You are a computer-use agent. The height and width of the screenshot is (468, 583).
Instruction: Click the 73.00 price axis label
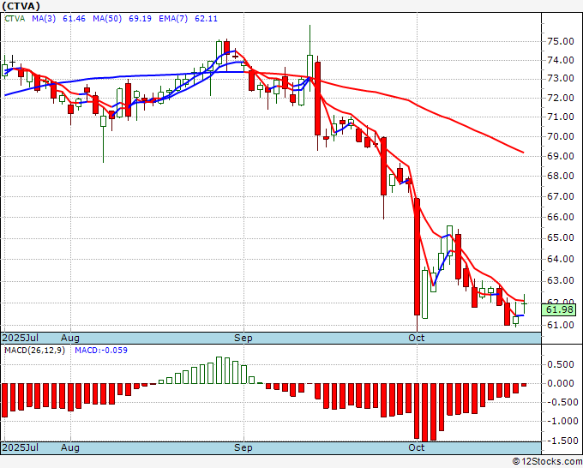[x=561, y=79]
